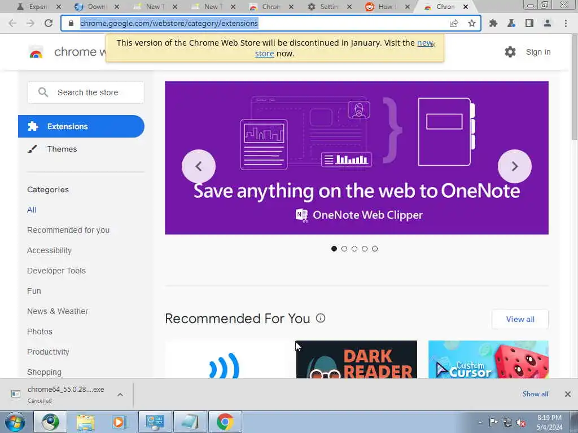
Task: Open Windows Explorer folder on taskbar
Action: [x=85, y=422]
